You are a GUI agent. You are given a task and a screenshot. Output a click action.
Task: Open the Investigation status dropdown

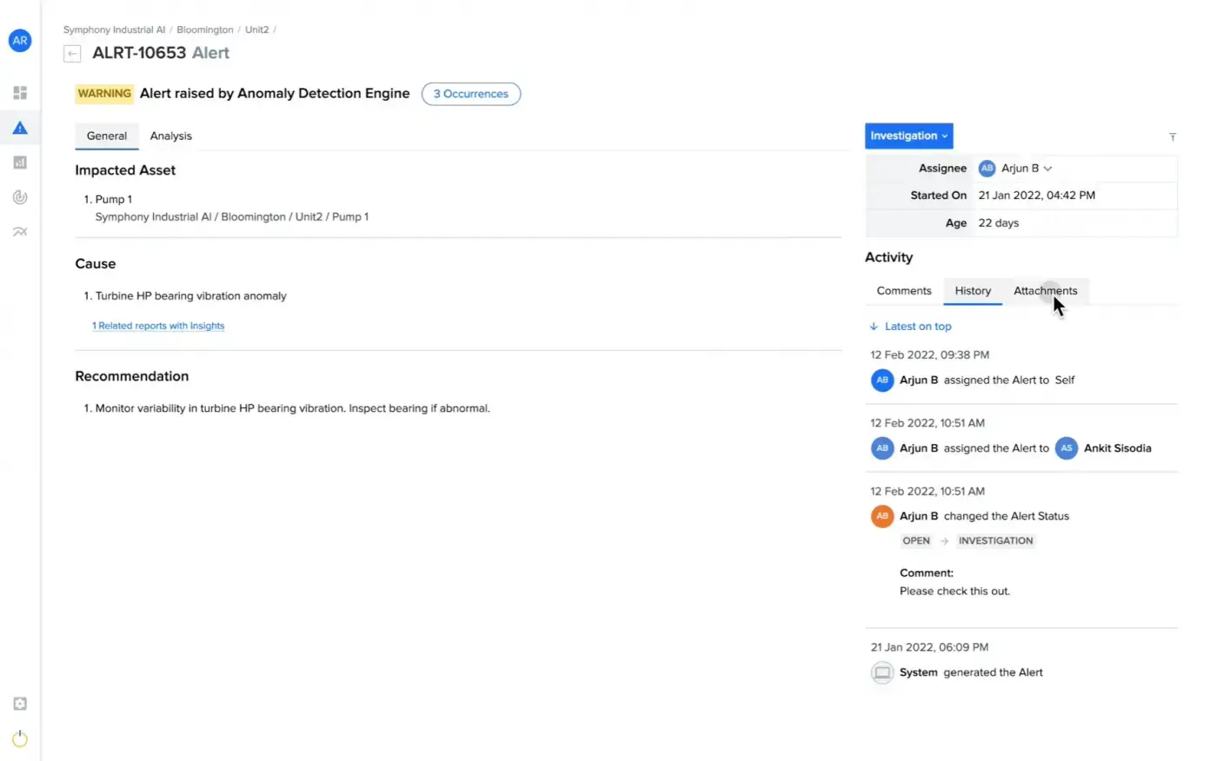(908, 136)
